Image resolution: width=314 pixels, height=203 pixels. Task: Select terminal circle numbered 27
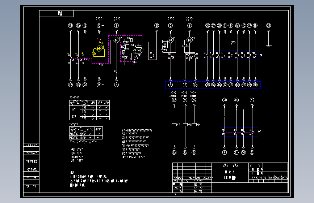pos(194,152)
